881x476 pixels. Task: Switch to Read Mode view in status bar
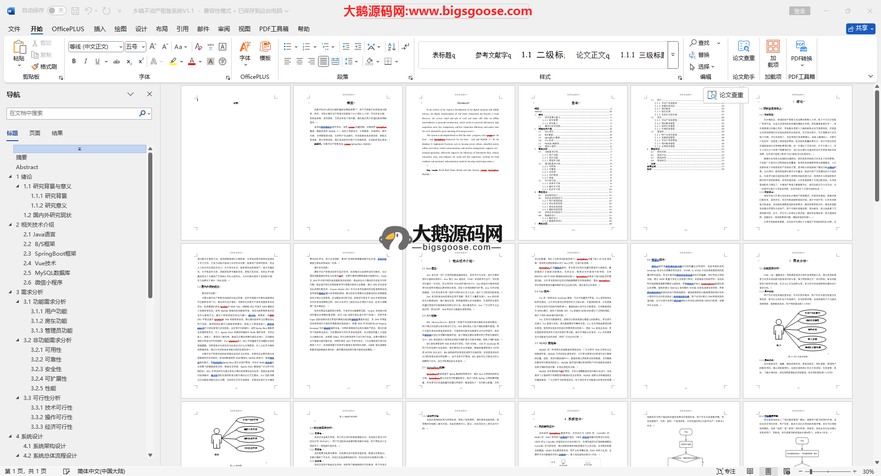tap(750, 471)
